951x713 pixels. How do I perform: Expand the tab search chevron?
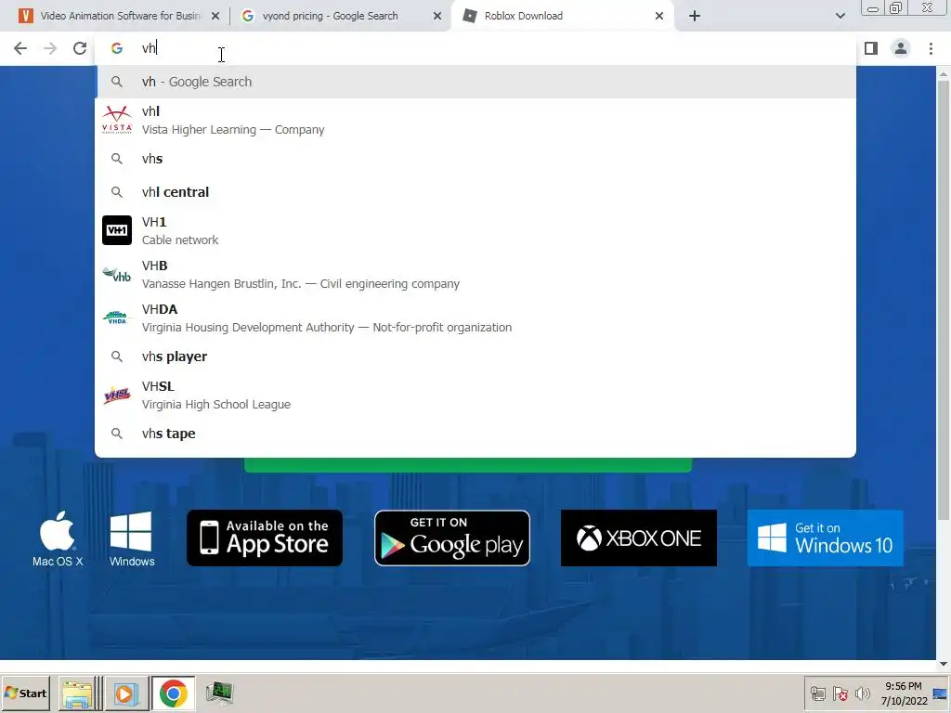[840, 17]
